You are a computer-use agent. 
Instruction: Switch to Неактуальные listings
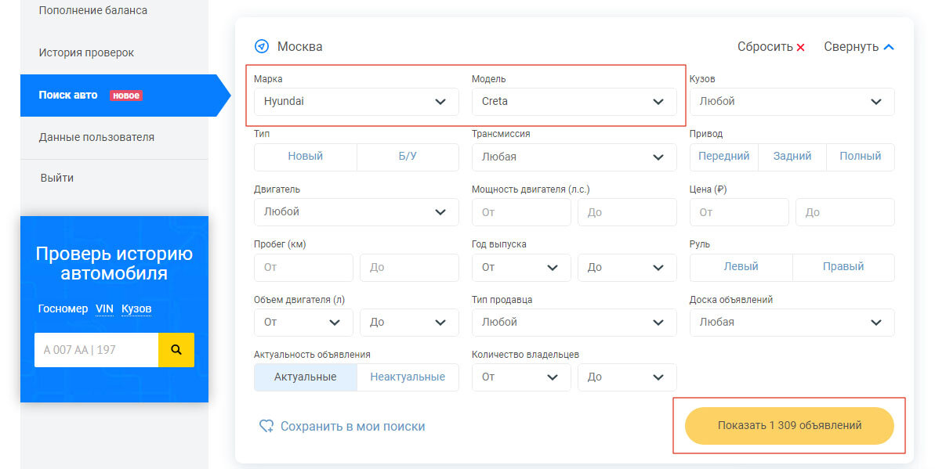(408, 377)
